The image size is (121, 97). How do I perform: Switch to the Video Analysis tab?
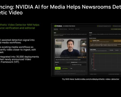coord(71,29)
